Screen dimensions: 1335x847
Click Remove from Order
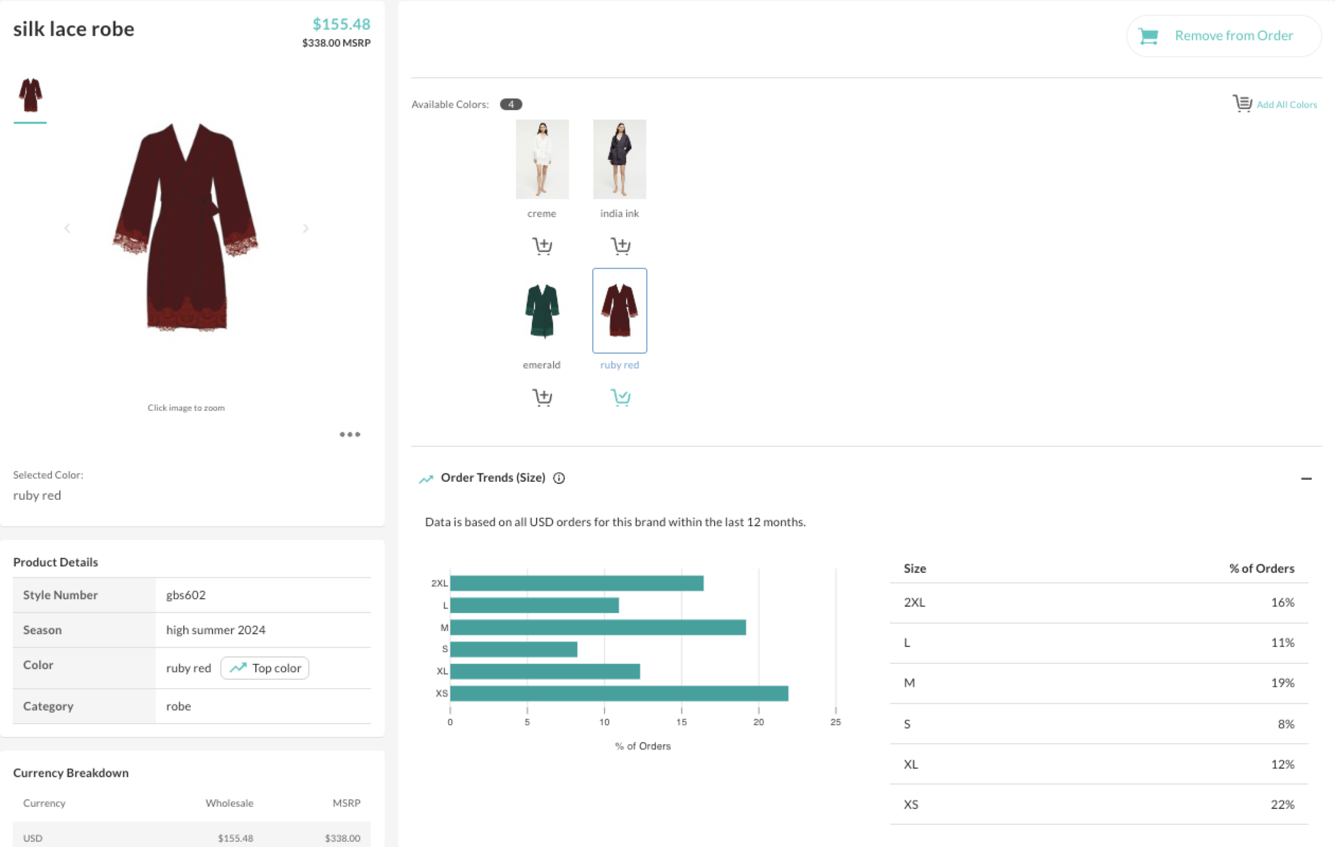1223,35
